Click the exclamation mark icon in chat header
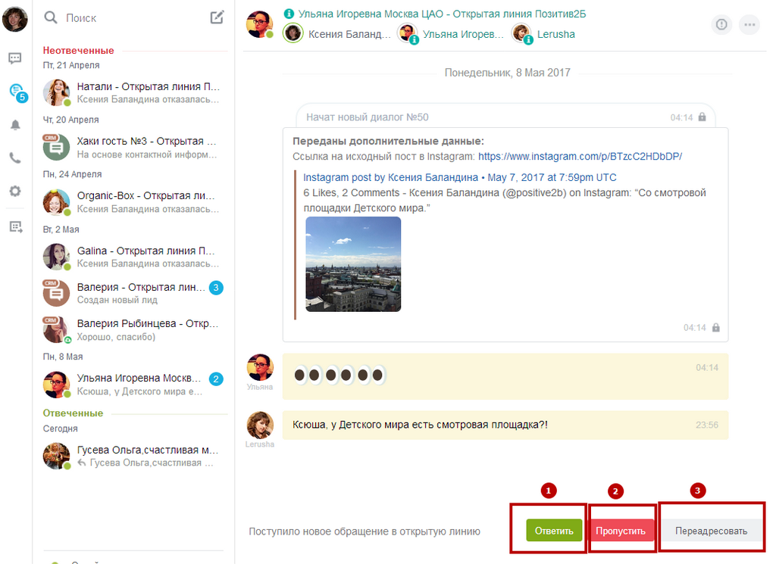Viewport: 776px width, 564px height. pyautogui.click(x=721, y=23)
